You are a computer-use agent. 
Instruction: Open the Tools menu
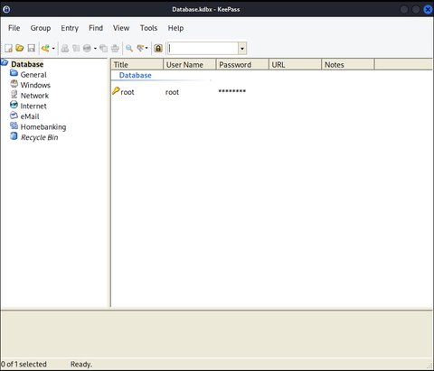tap(148, 28)
